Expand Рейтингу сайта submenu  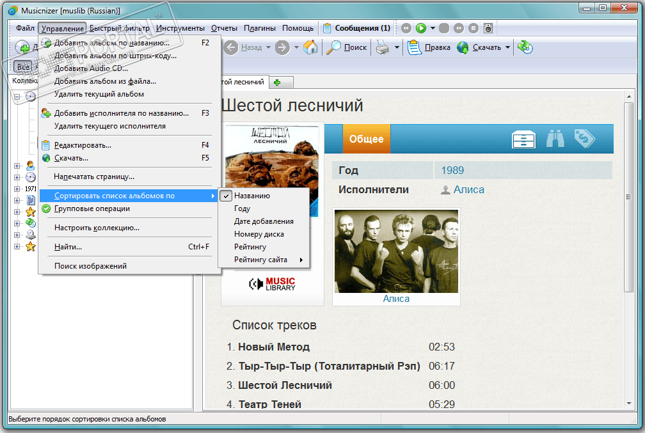264,260
